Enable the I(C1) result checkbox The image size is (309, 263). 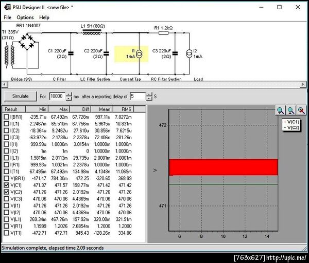7,124
